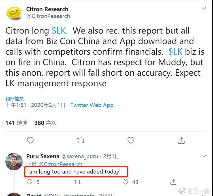213x196 pixels.
Task: Like the Citron Research tweet
Action: click(131, 140)
